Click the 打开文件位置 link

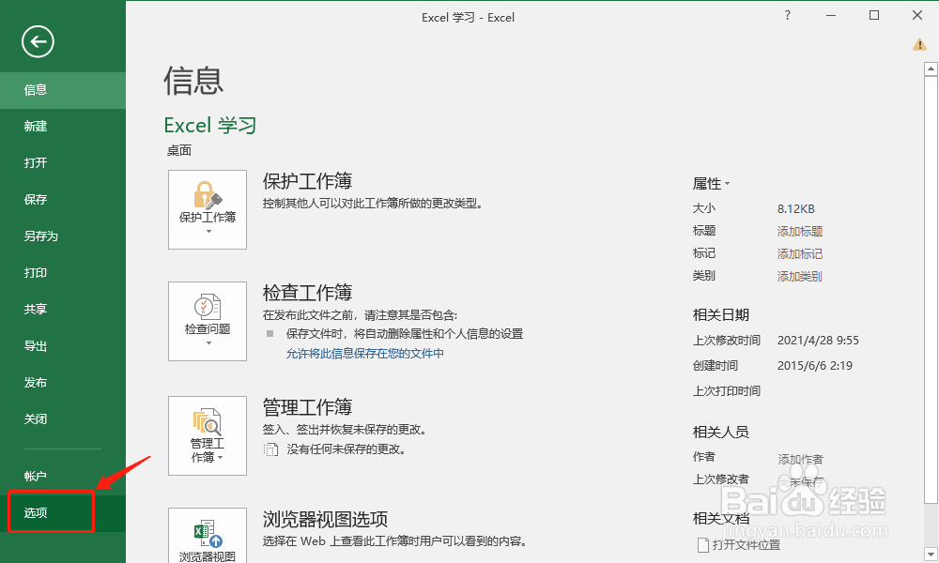747,545
